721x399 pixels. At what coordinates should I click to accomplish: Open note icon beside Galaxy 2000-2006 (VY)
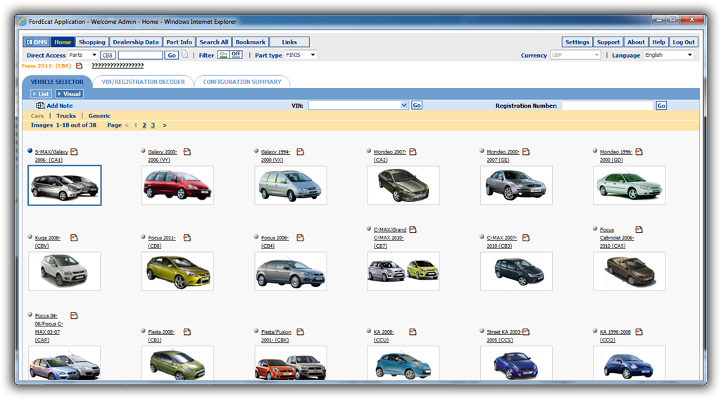click(187, 152)
